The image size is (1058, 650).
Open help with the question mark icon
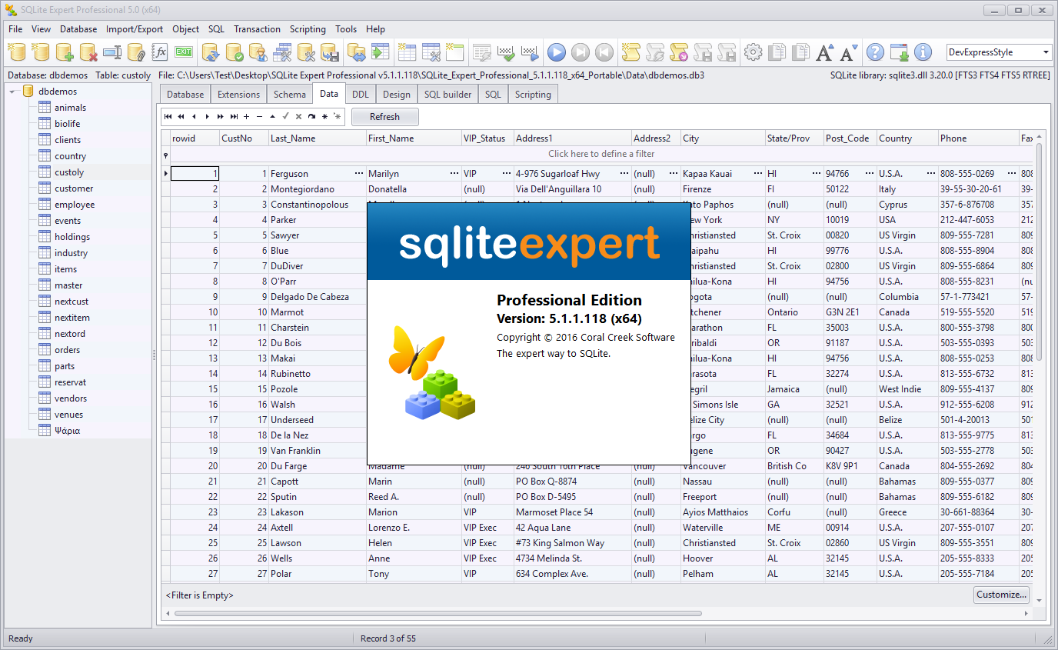(876, 52)
